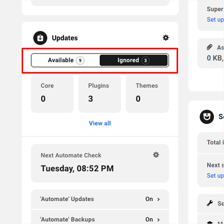Click the wrench icon

click(210, 203)
